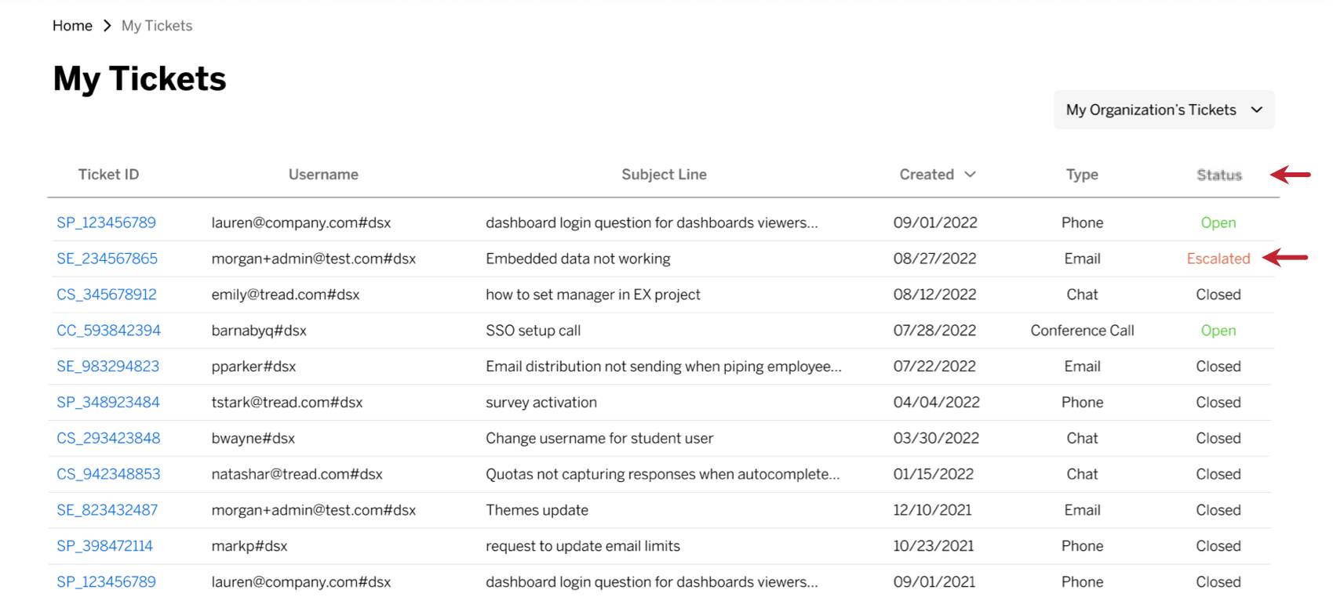Click the My Tickets page heading

tap(140, 79)
